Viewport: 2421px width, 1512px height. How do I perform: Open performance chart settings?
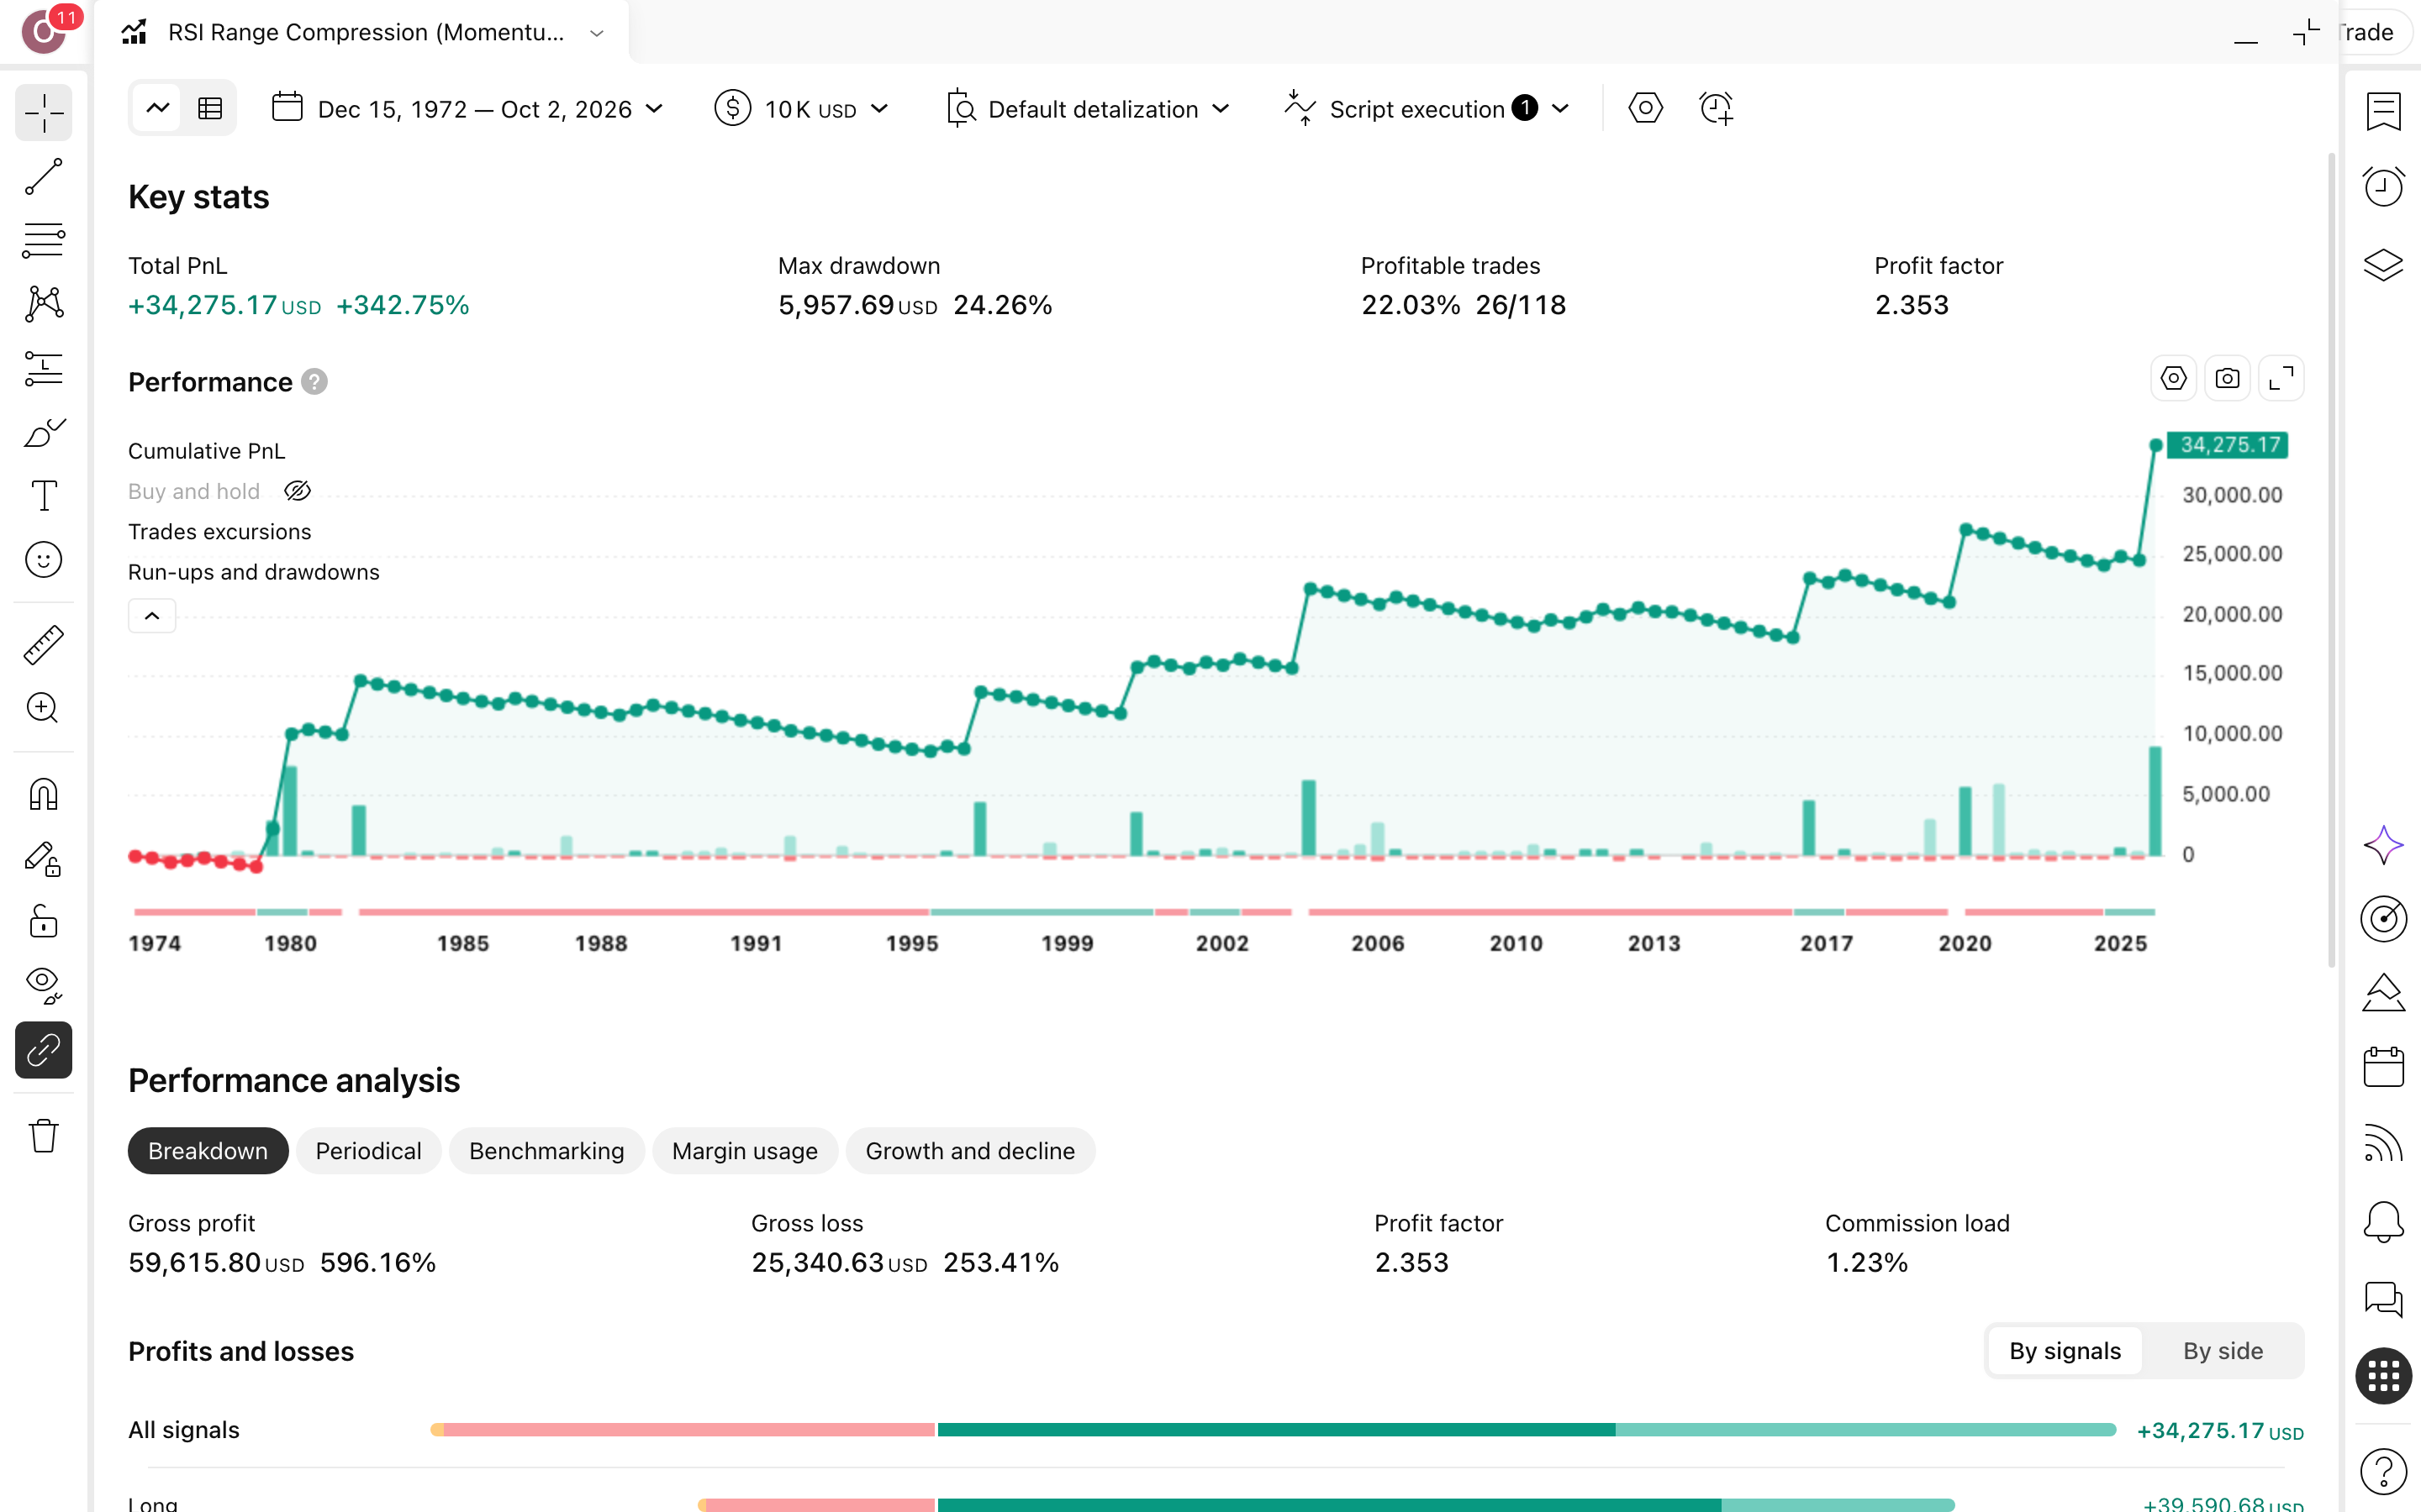coord(2173,379)
